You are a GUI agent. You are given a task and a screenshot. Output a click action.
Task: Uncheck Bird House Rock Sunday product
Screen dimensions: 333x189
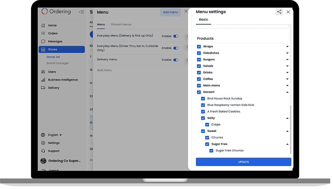(x=203, y=99)
